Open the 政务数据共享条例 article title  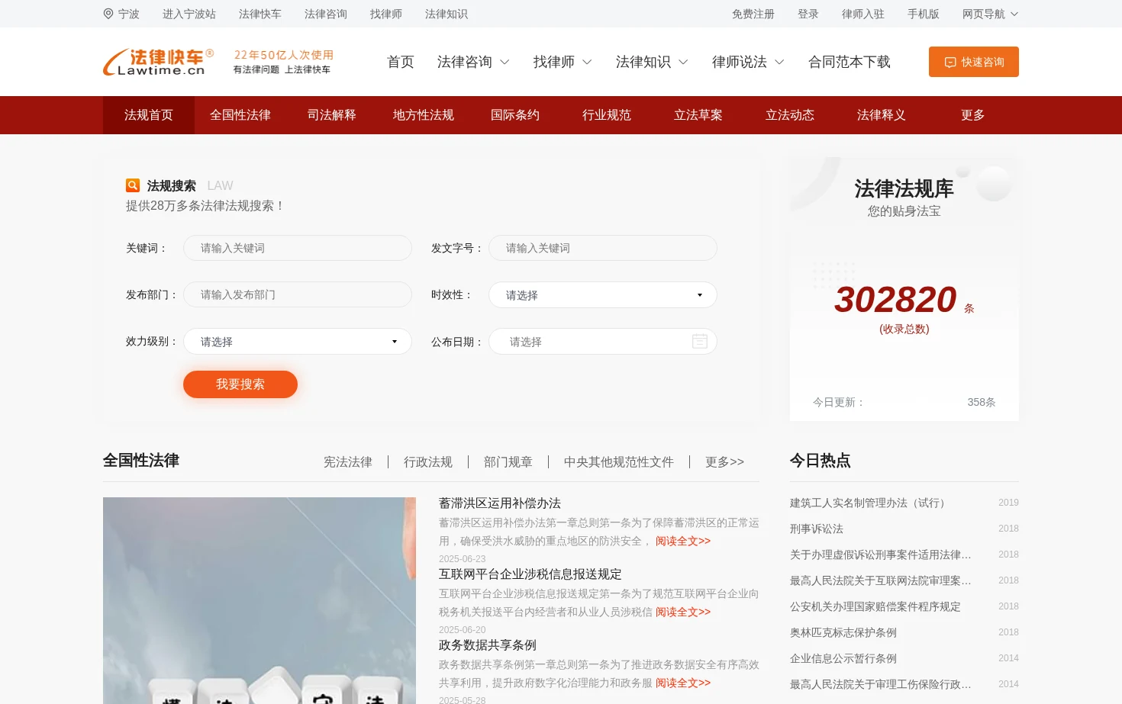(x=488, y=645)
